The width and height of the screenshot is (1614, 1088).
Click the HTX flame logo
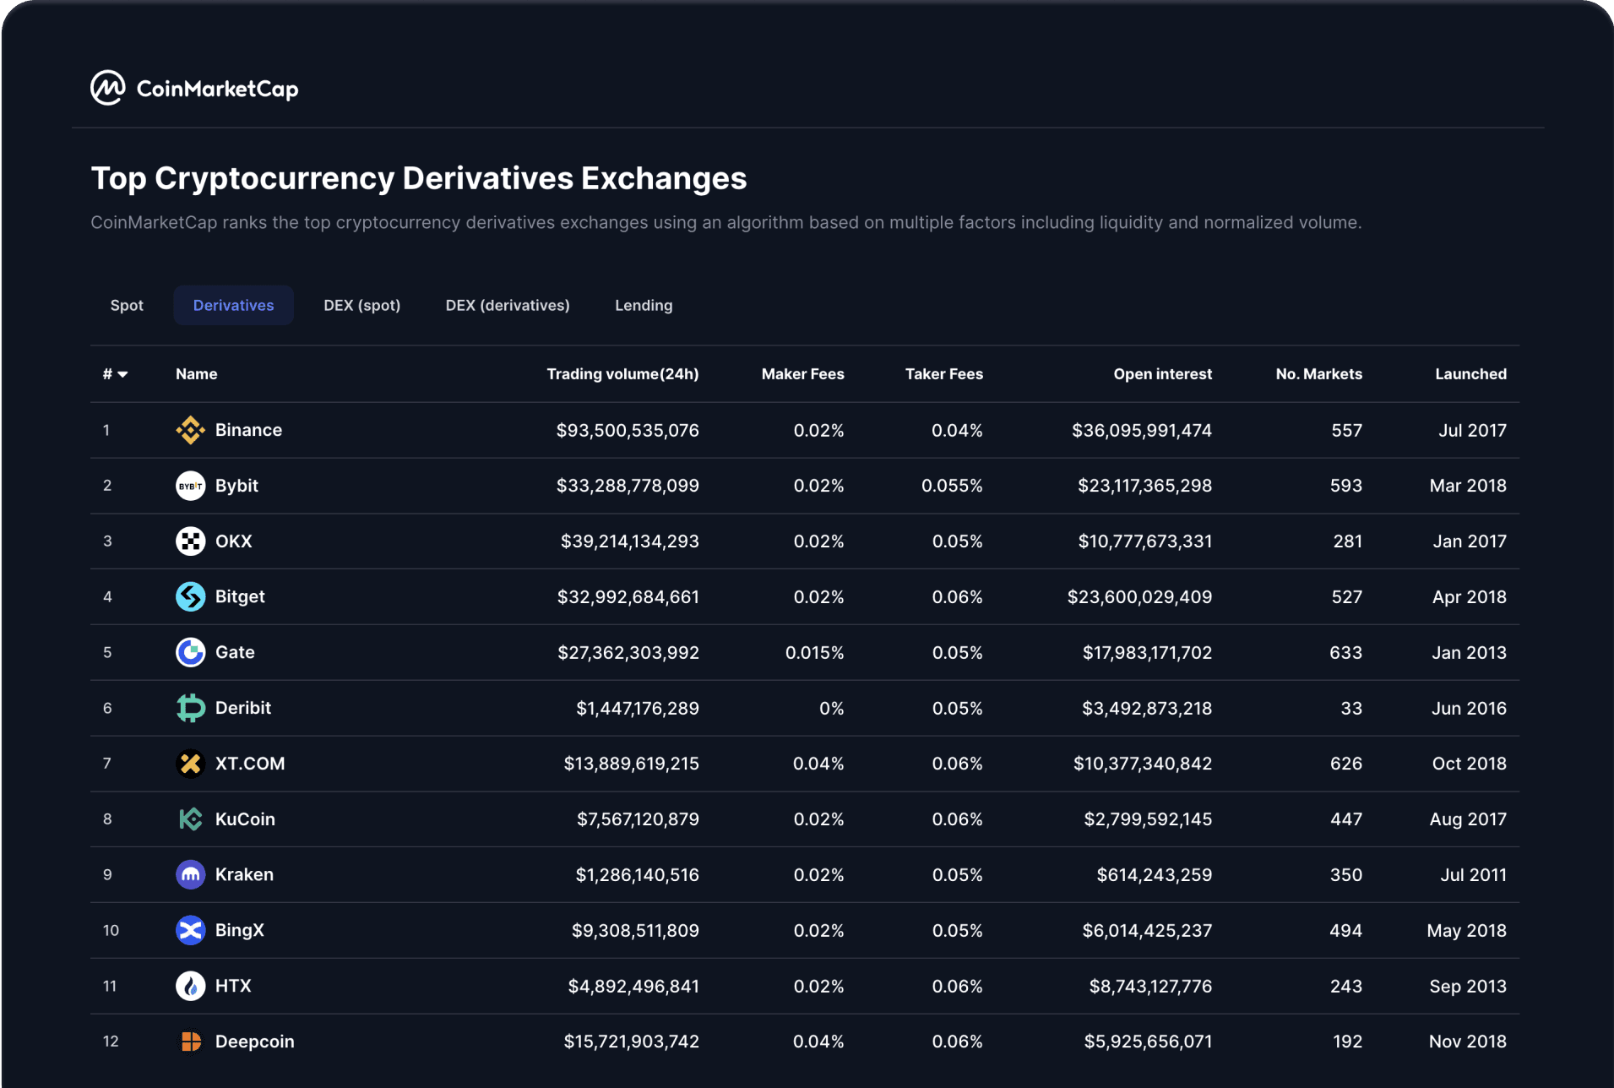point(190,986)
